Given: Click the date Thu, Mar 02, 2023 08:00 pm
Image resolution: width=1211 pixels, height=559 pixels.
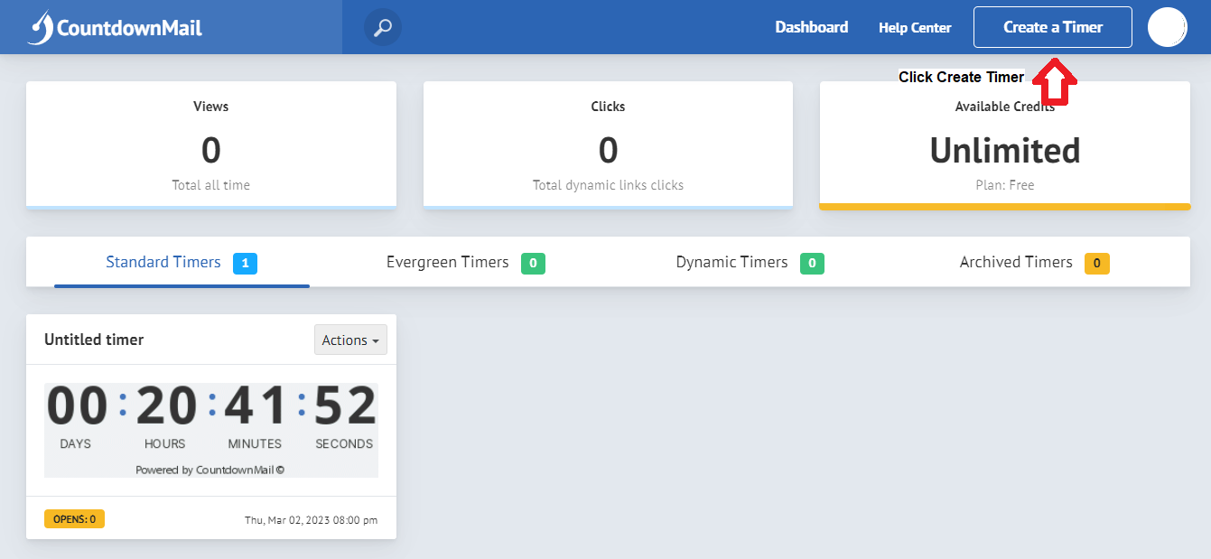Looking at the screenshot, I should pos(312,520).
